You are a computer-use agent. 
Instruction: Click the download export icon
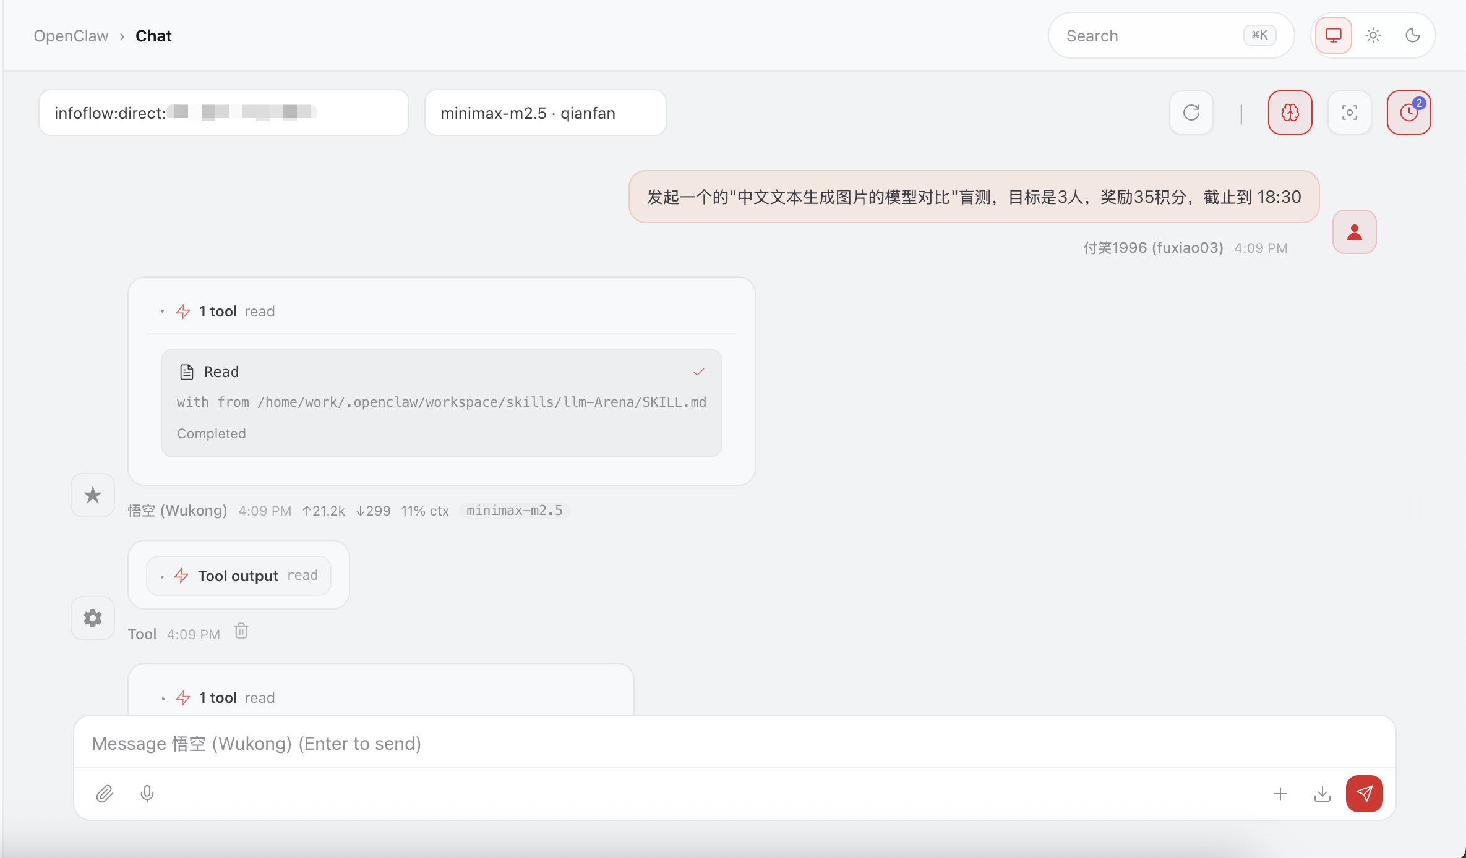coord(1322,793)
